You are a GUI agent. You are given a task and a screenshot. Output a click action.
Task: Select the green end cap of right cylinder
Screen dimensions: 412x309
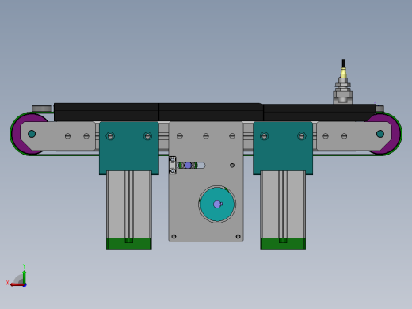tap(283, 243)
